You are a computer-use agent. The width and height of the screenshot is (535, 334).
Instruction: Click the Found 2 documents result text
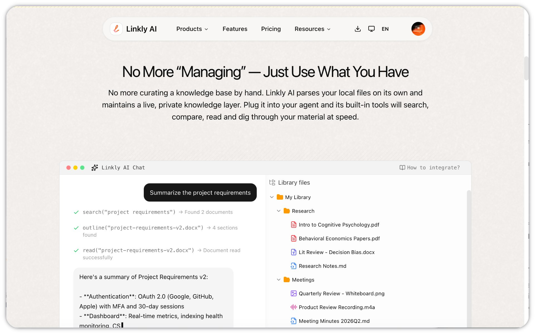pos(208,212)
